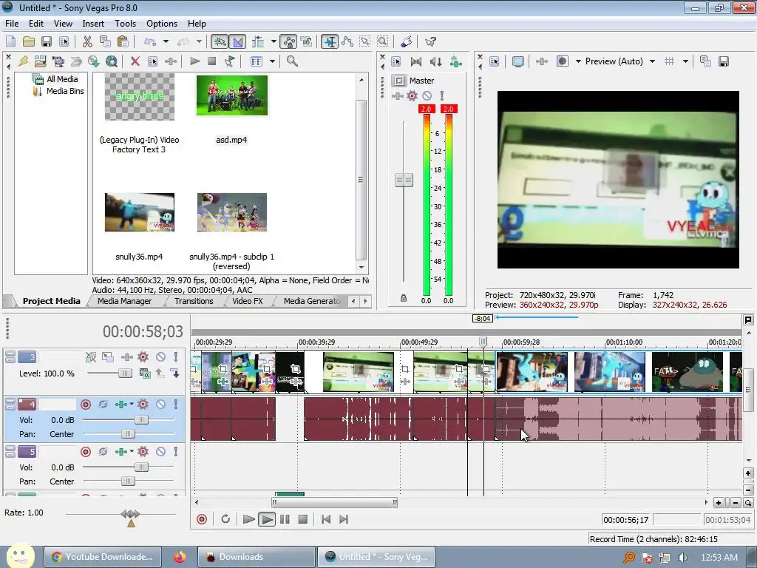Open Downloads window from taskbar
The image size is (757, 568).
click(257, 557)
